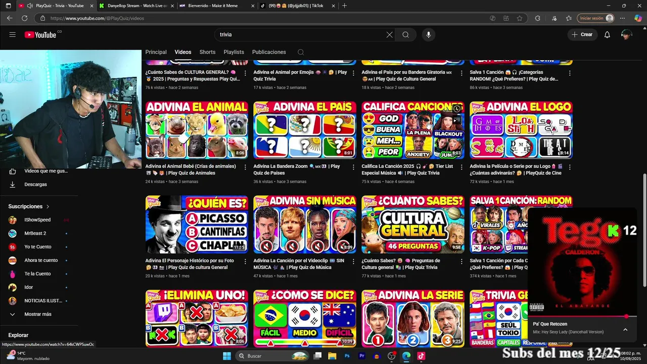Open options for Adivina la Película por Logo video
This screenshot has height=364, width=647.
pyautogui.click(x=570, y=167)
